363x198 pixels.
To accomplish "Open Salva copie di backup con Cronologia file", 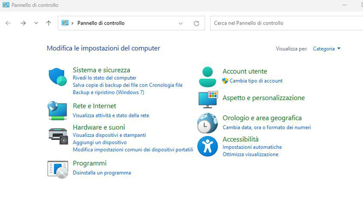I will (x=127, y=85).
